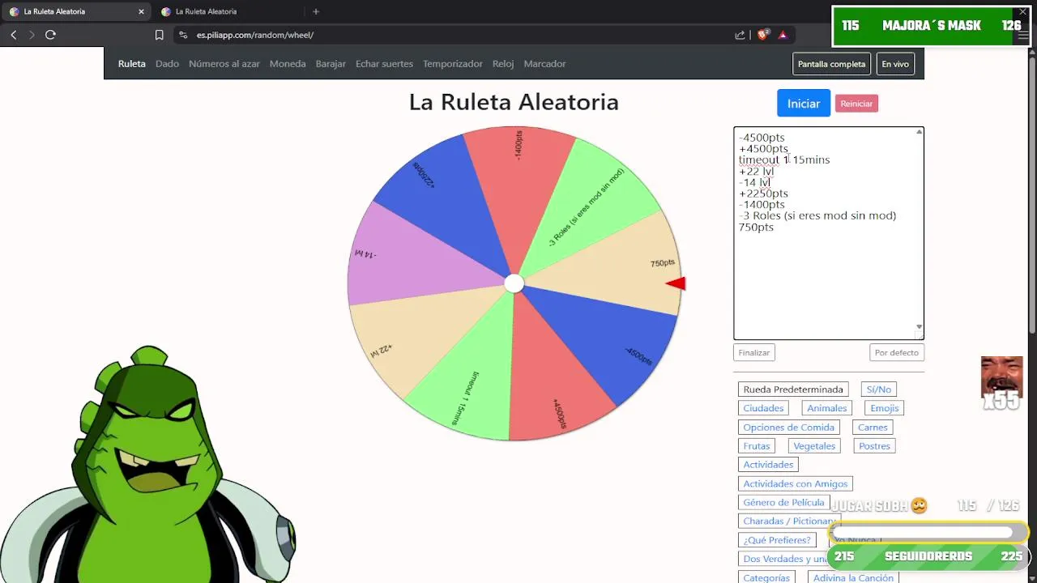Click the Brave rewards triangle icon
Image resolution: width=1037 pixels, height=583 pixels.
(783, 35)
